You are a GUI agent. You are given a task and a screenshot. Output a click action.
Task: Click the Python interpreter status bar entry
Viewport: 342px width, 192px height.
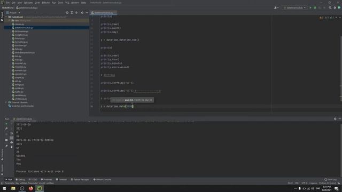point(328,183)
